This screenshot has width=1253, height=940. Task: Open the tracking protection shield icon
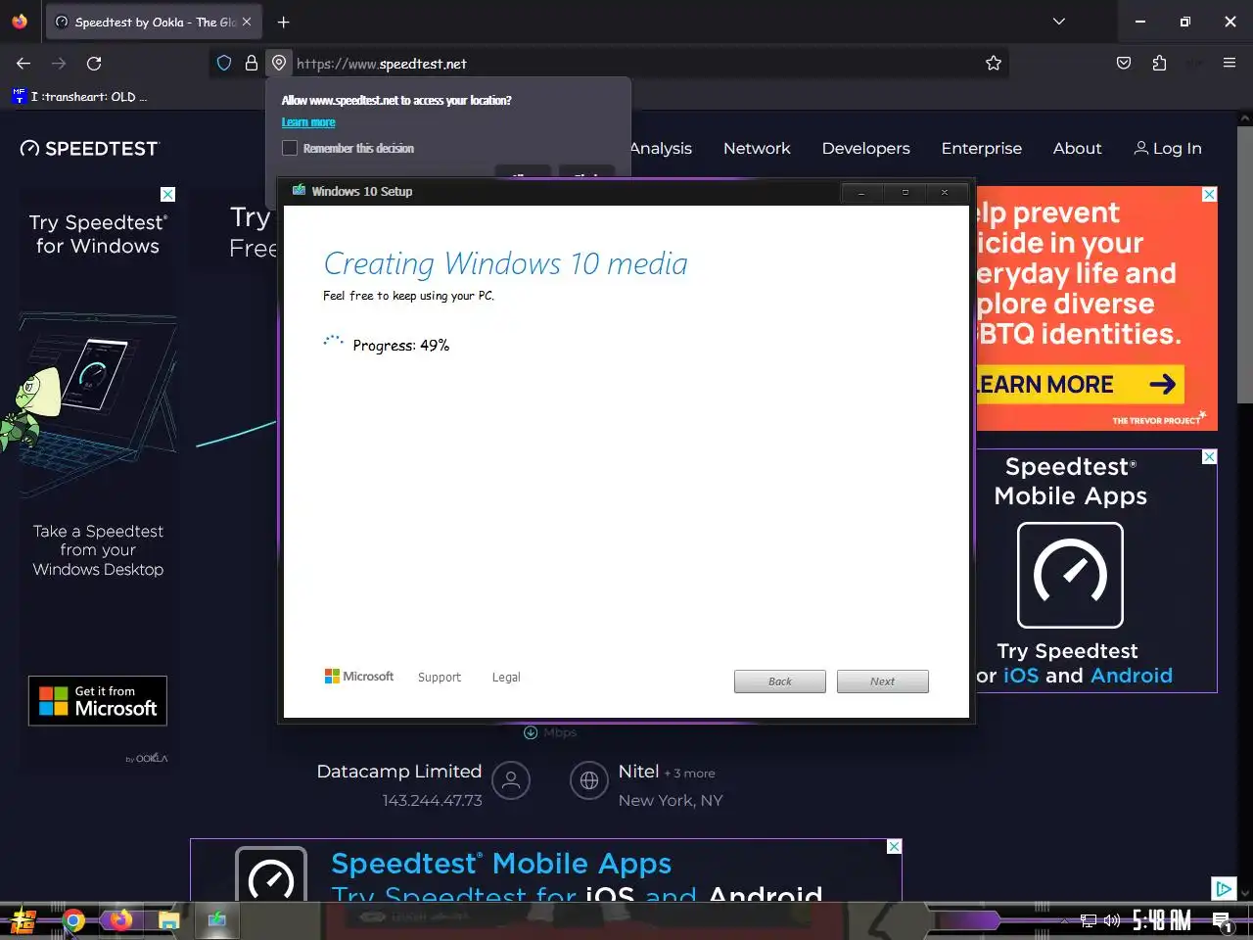[224, 64]
